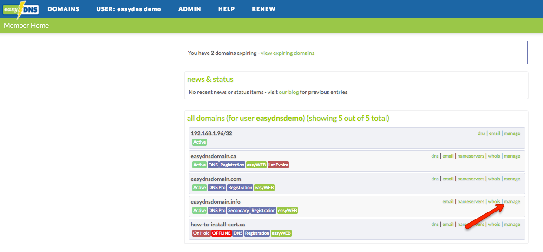Click the Let Expire badge on easydnsdomain.ca
543x252 pixels.
[278, 165]
